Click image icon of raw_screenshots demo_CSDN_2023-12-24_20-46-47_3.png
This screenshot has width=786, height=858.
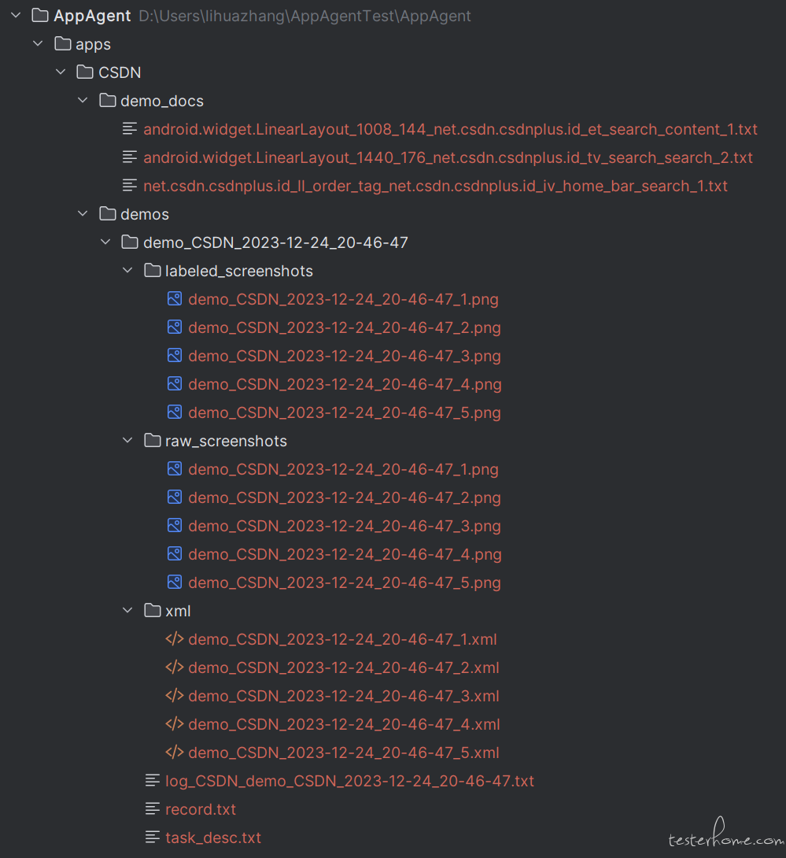point(175,525)
